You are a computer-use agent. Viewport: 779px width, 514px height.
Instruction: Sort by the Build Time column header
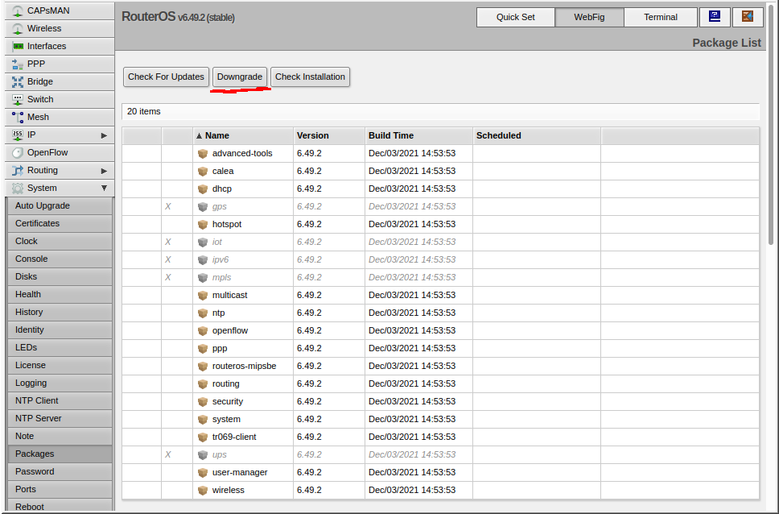(x=418, y=136)
